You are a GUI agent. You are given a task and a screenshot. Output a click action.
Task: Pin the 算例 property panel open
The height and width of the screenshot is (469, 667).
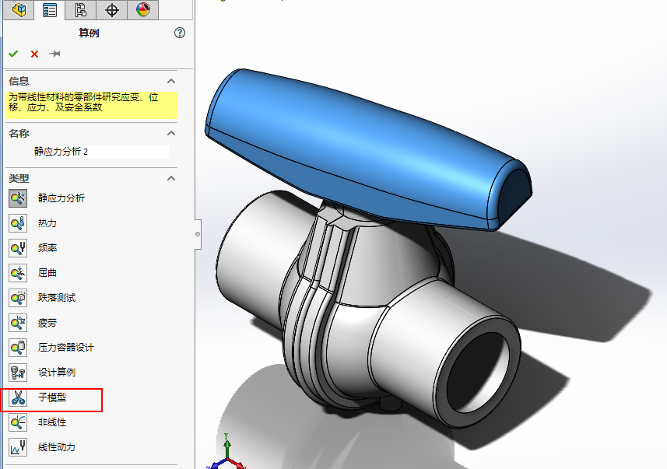[55, 54]
